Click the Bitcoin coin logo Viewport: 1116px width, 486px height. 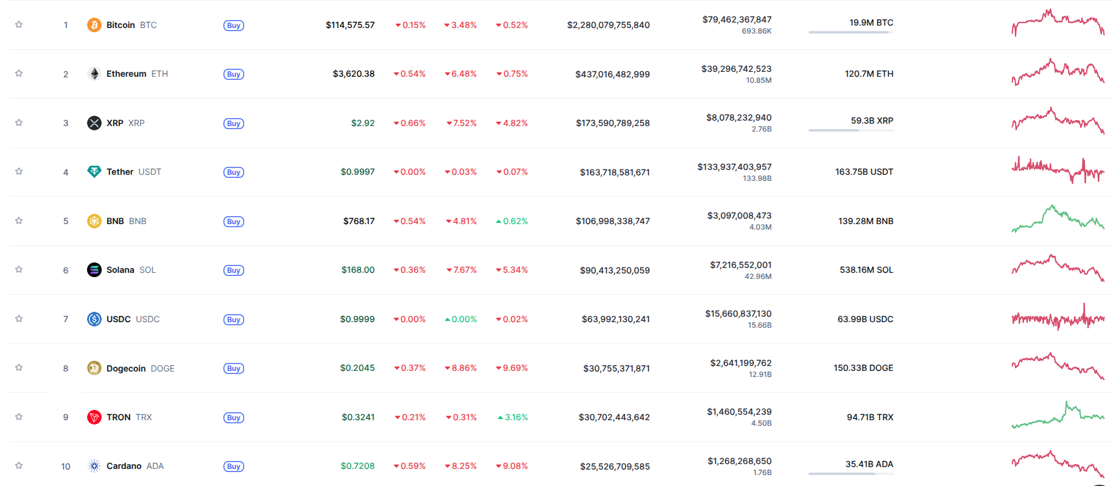(x=94, y=25)
